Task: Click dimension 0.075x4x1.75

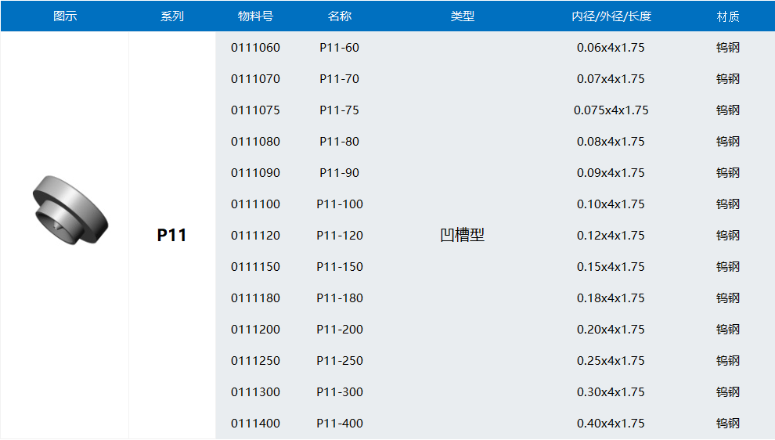Action: click(611, 110)
